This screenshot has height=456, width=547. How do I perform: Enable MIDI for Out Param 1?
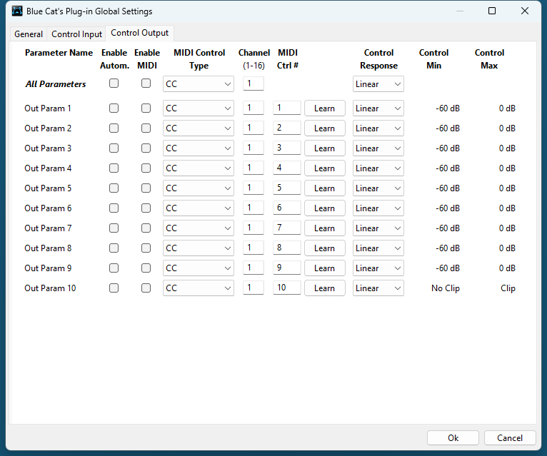146,108
